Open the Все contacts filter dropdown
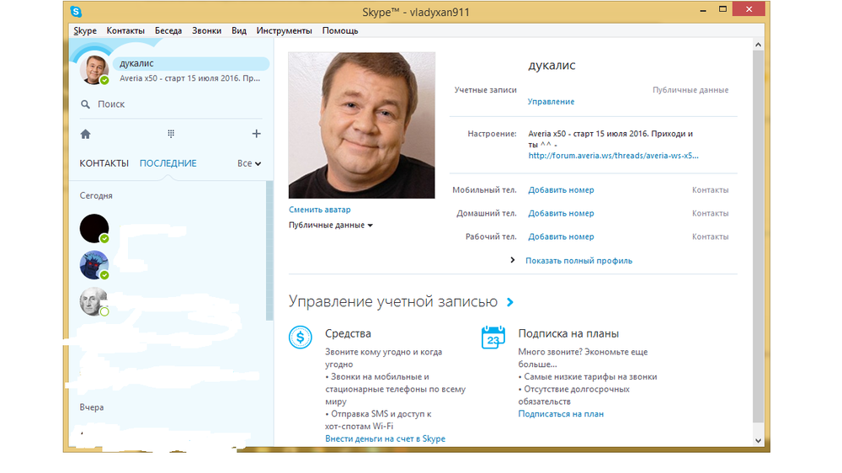 [249, 163]
